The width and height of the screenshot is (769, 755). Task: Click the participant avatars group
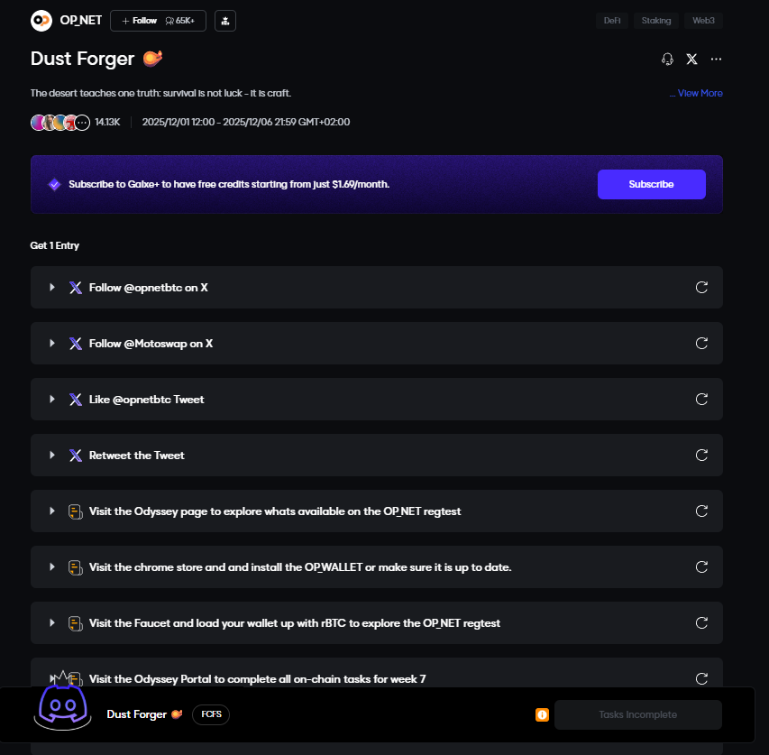[60, 123]
